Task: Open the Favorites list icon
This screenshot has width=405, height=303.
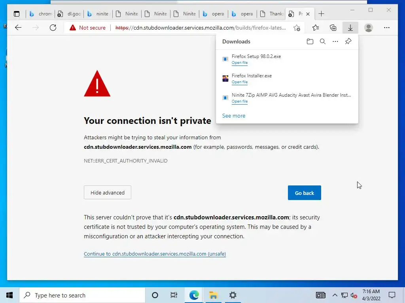Action: tap(316, 28)
